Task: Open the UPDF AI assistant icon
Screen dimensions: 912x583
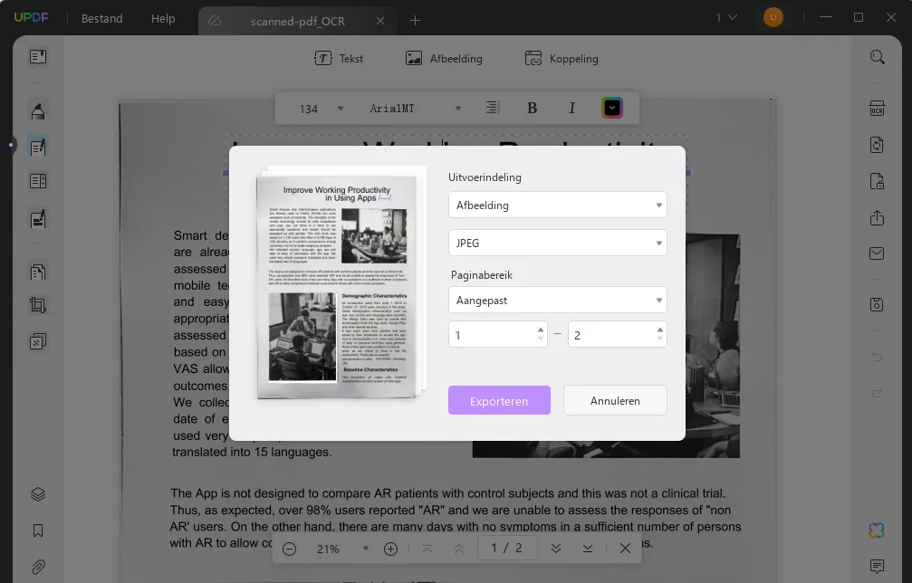Action: coord(877,530)
